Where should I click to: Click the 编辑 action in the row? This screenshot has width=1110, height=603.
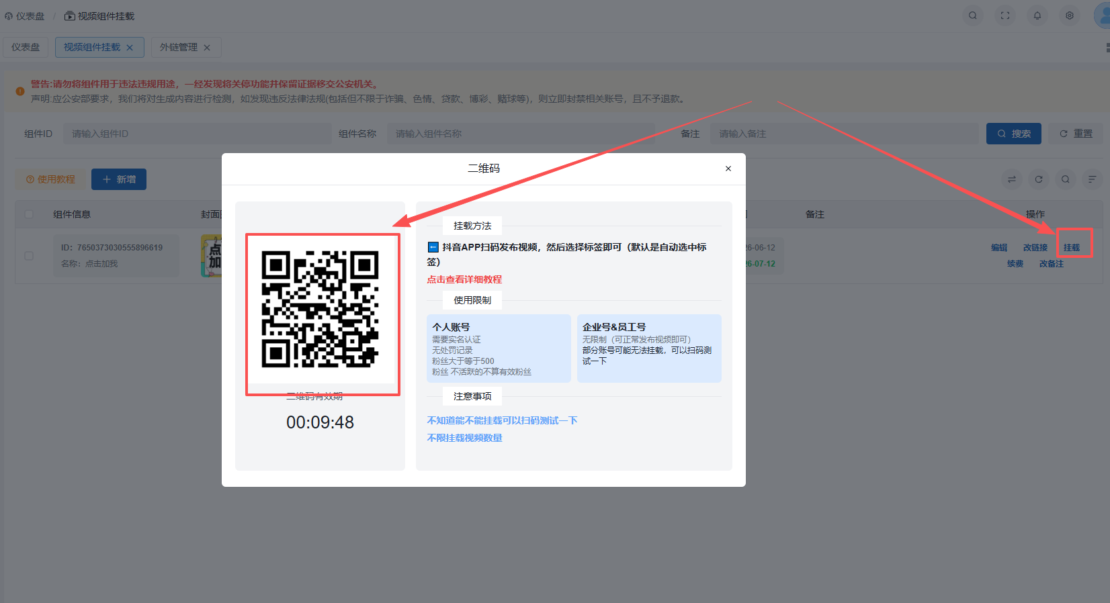(x=999, y=248)
